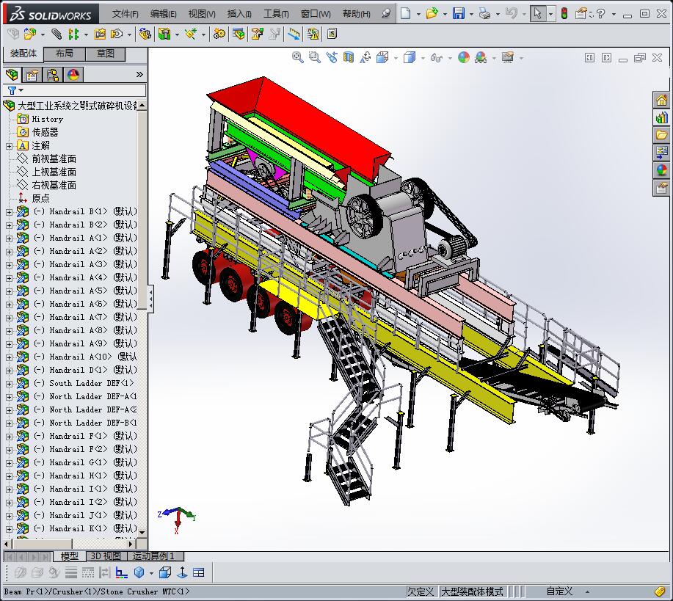Open the View Orientation dropdown arrow
673x601 pixels.
(x=396, y=57)
